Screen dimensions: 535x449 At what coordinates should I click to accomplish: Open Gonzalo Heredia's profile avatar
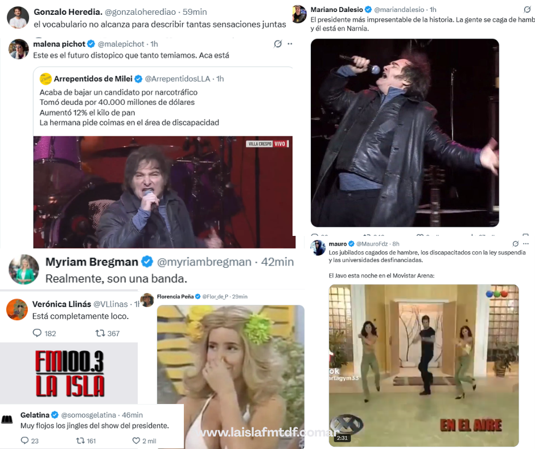[18, 17]
